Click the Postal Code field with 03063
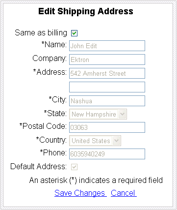This screenshot has height=210, width=177. click(x=107, y=127)
